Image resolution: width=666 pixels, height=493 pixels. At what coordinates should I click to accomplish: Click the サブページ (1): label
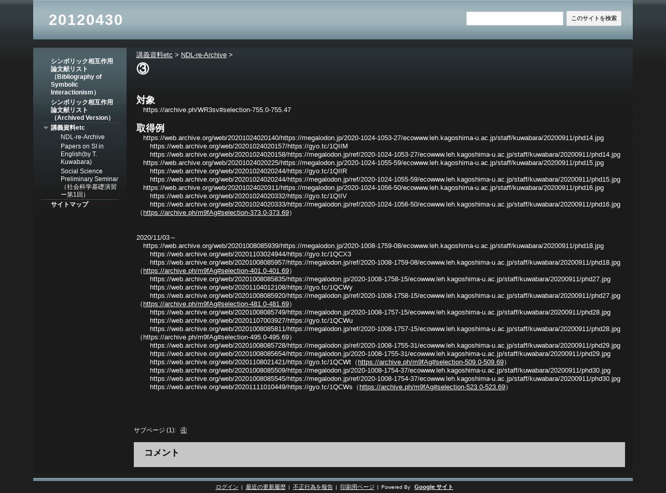click(x=155, y=430)
